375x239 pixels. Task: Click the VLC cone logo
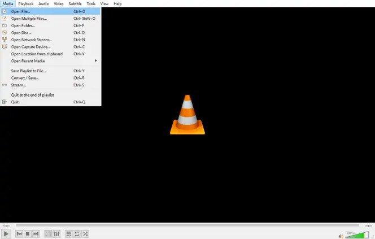click(187, 115)
